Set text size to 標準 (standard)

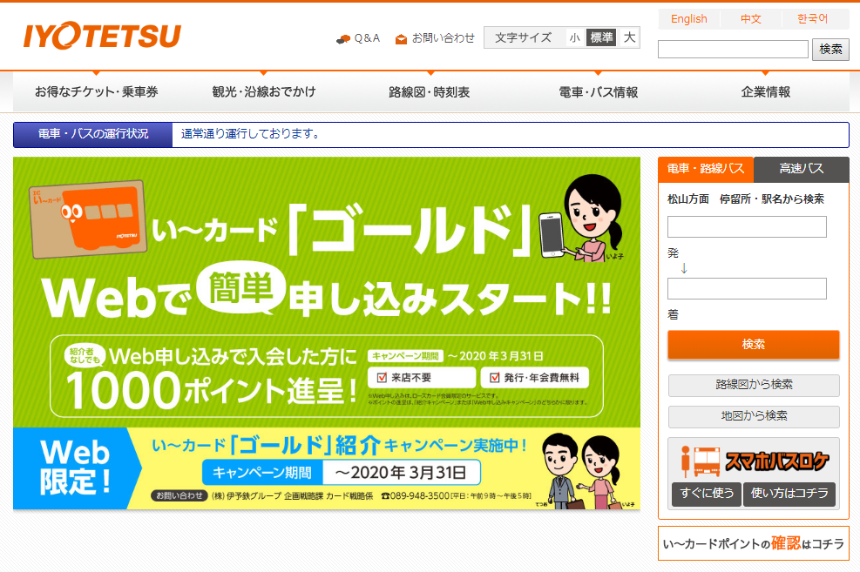pyautogui.click(x=601, y=37)
